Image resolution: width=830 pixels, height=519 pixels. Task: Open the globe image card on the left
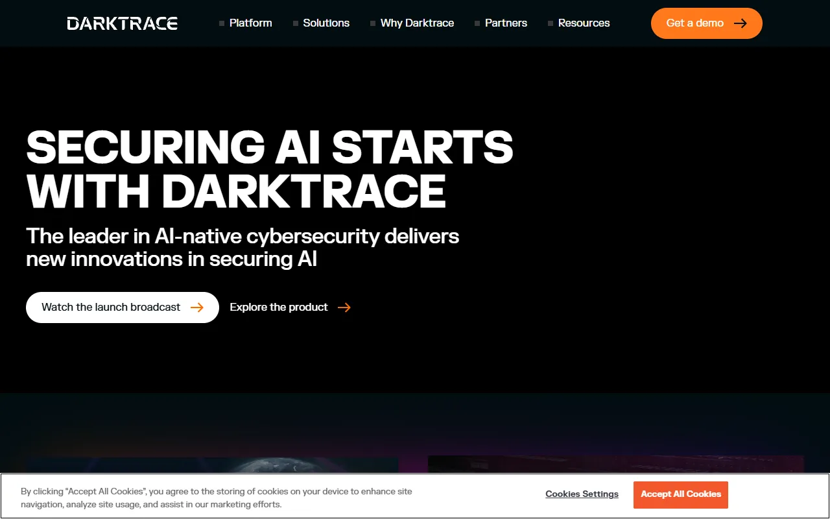click(213, 465)
